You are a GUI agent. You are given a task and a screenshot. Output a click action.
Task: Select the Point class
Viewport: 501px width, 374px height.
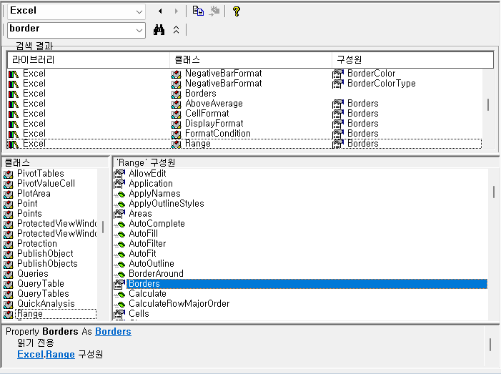point(27,204)
